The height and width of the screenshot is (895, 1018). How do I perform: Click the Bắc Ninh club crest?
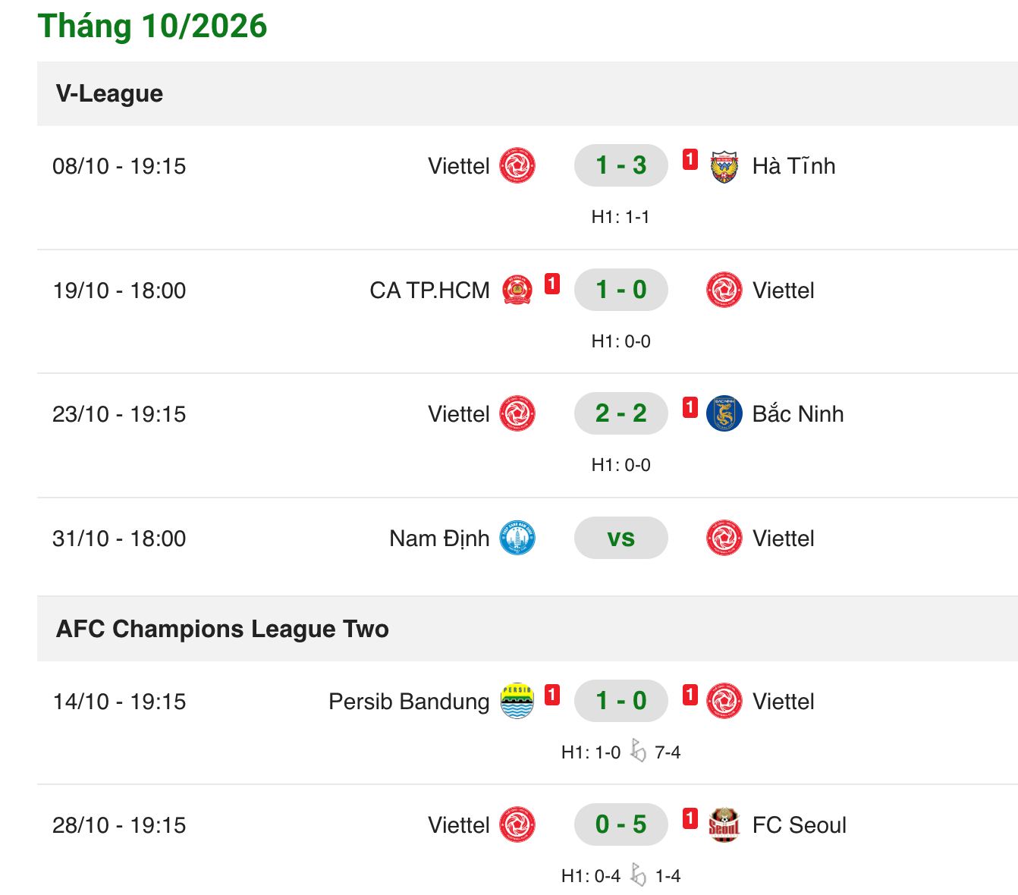tap(724, 414)
